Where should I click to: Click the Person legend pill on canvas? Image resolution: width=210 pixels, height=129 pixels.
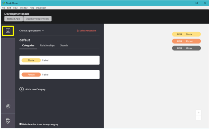pos(186,41)
